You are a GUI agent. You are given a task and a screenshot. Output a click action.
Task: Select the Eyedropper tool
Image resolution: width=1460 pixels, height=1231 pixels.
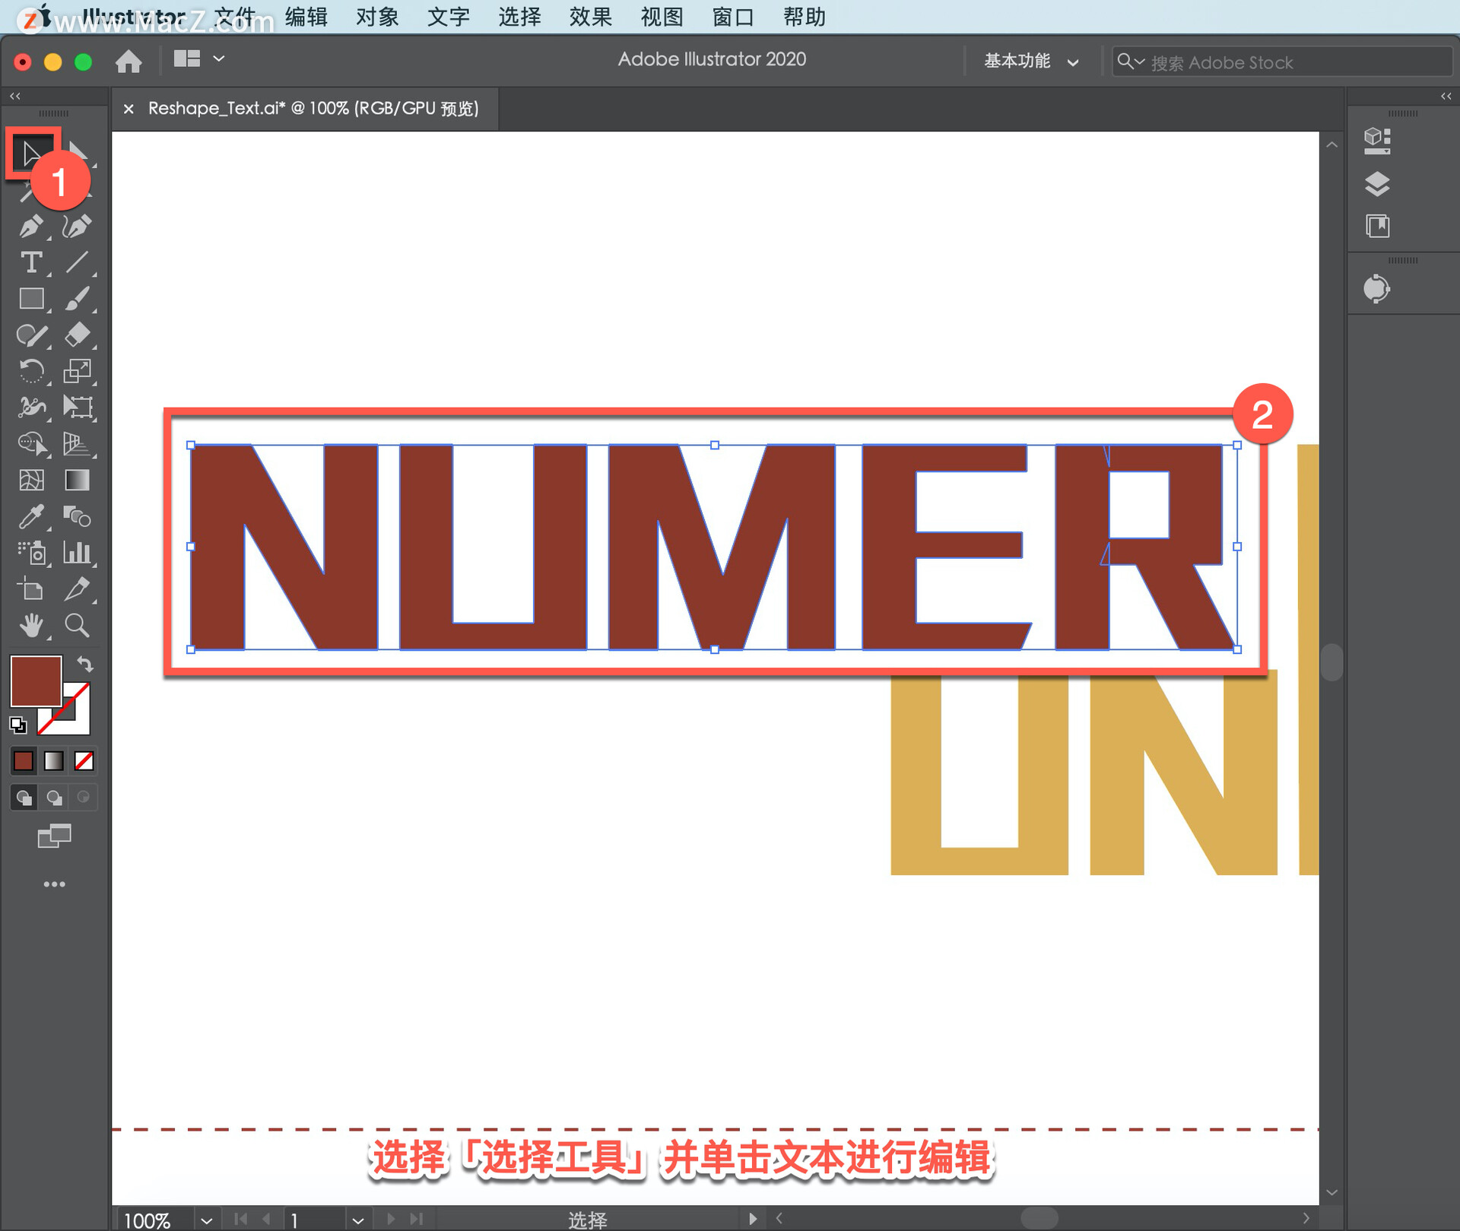(30, 517)
